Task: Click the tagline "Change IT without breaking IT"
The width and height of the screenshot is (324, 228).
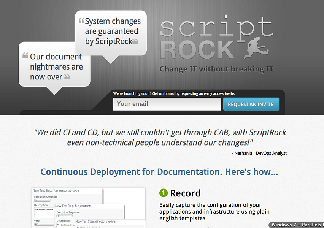Action: point(216,69)
